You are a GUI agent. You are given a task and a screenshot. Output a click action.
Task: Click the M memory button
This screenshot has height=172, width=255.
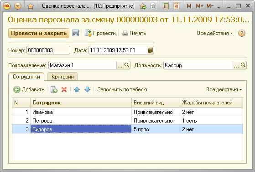point(189,6)
